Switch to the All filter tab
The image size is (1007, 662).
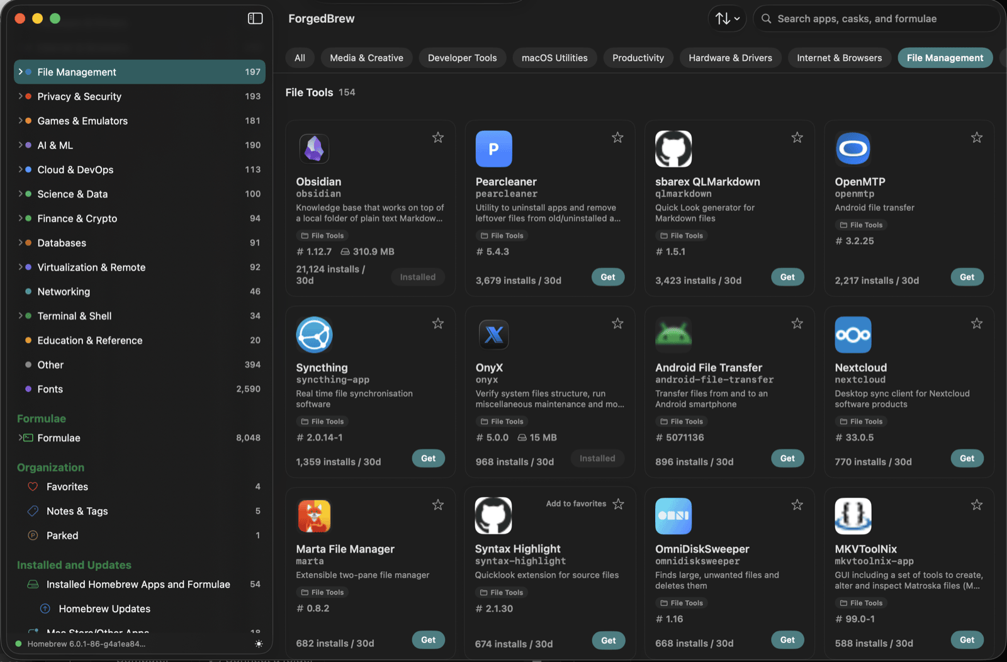[x=300, y=58]
